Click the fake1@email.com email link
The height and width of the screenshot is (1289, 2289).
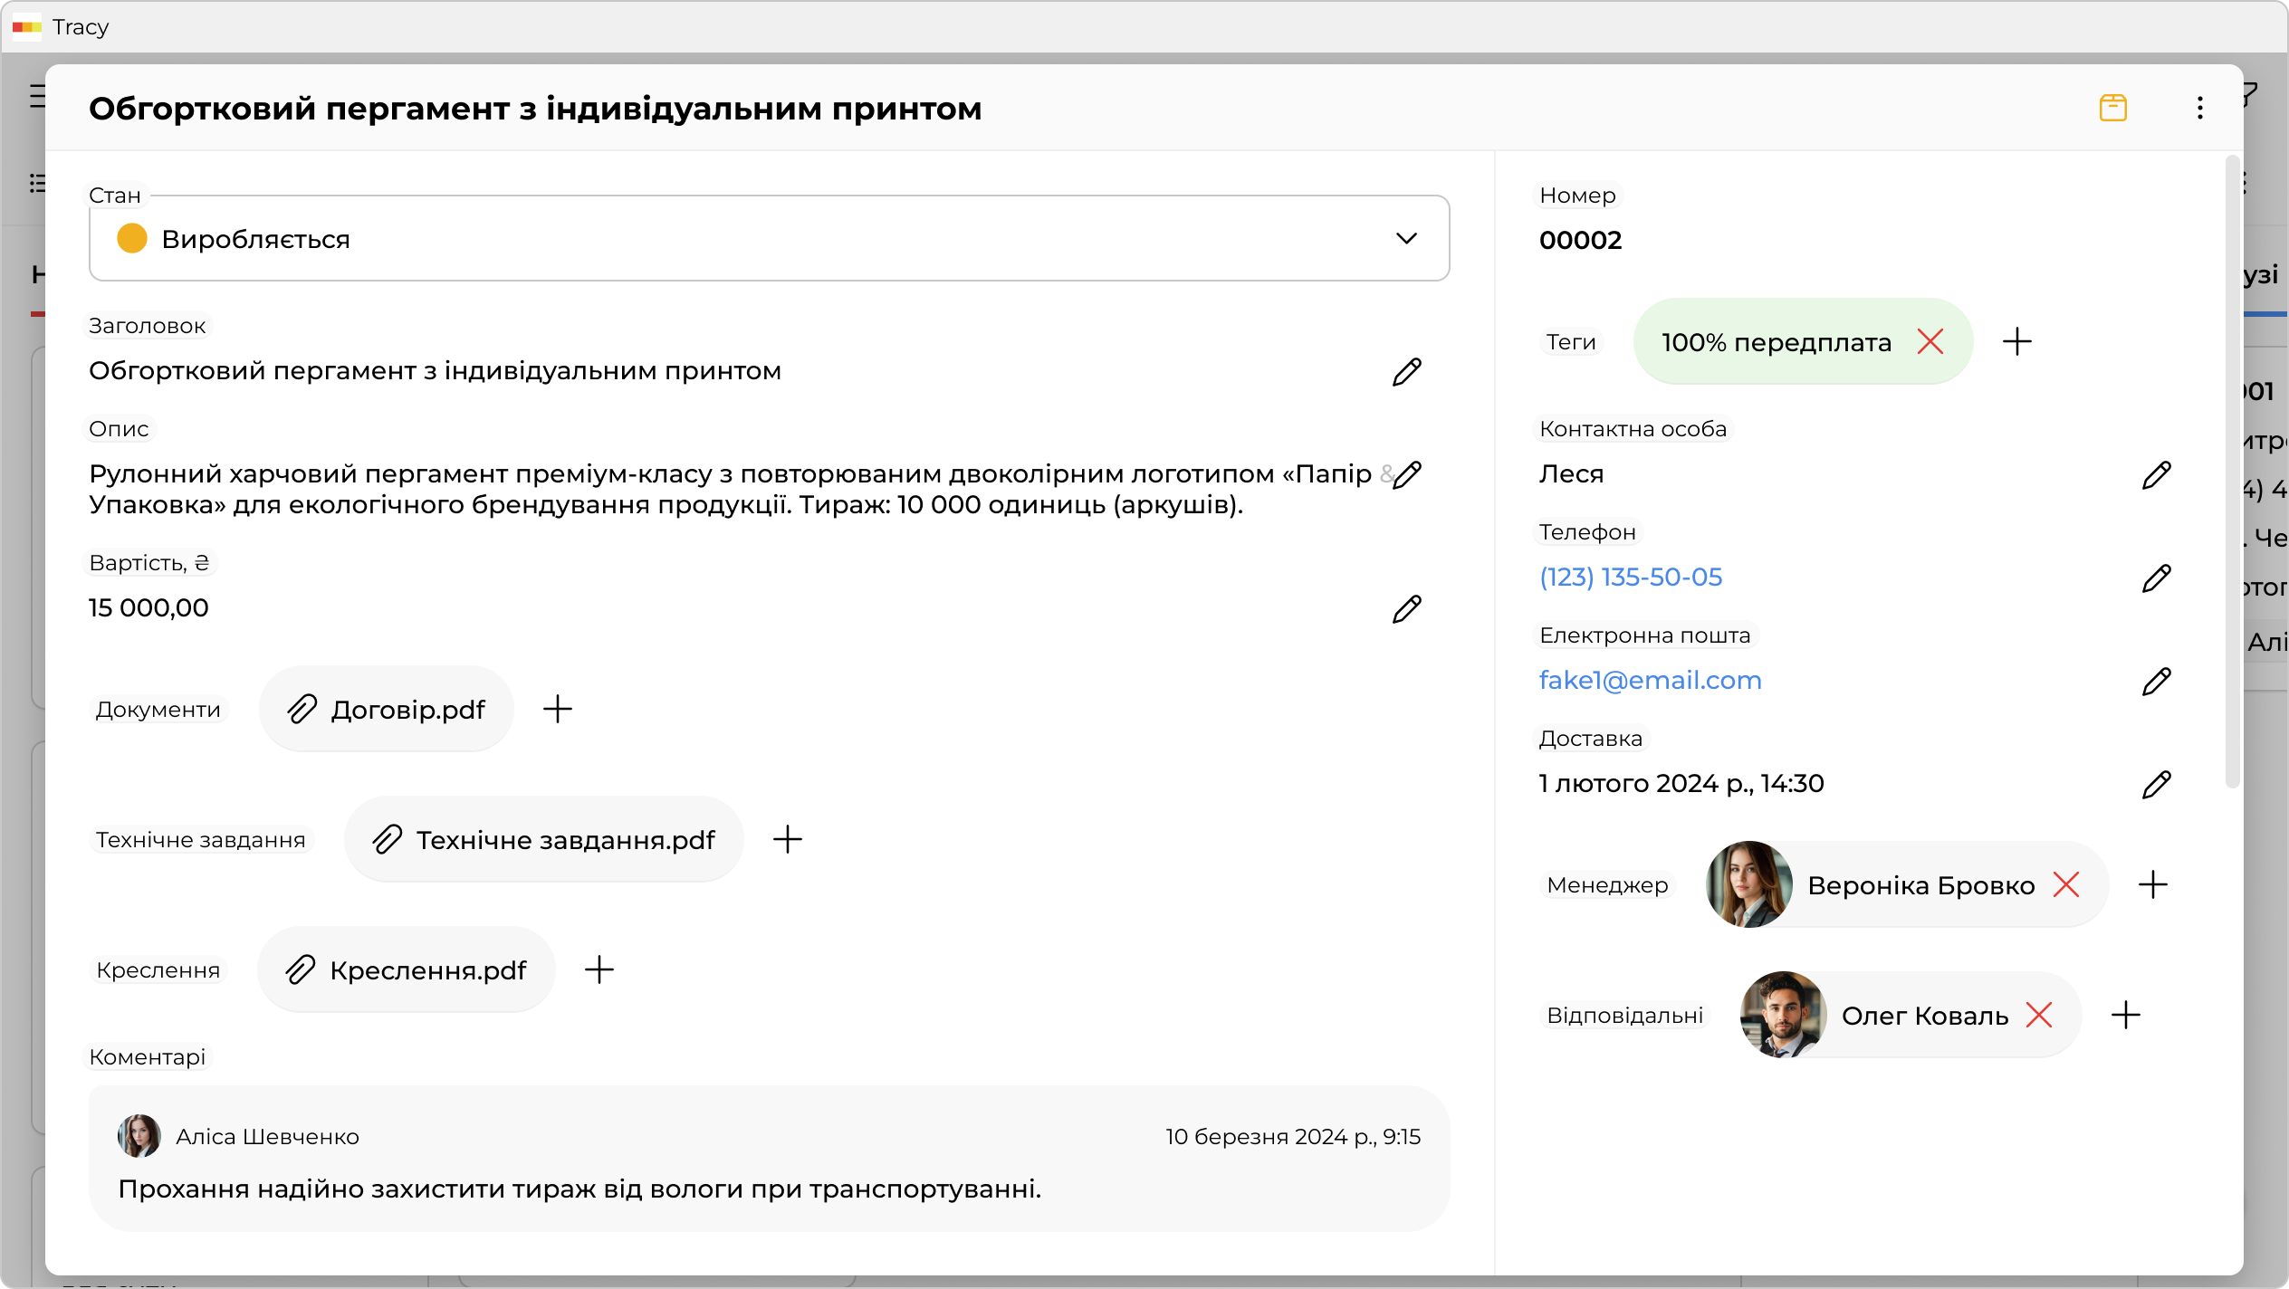coord(1650,681)
